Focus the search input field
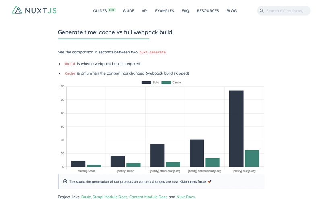The height and width of the screenshot is (207, 322). (x=284, y=11)
